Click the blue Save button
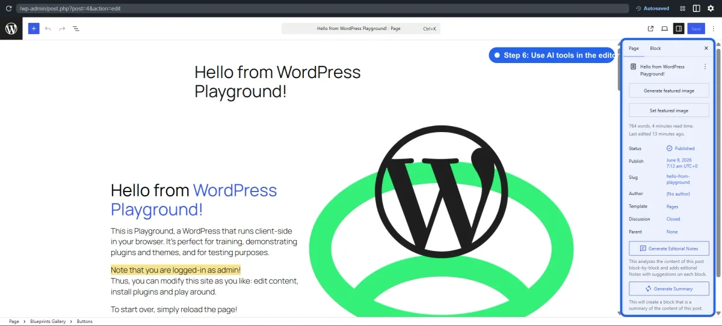 (x=696, y=28)
